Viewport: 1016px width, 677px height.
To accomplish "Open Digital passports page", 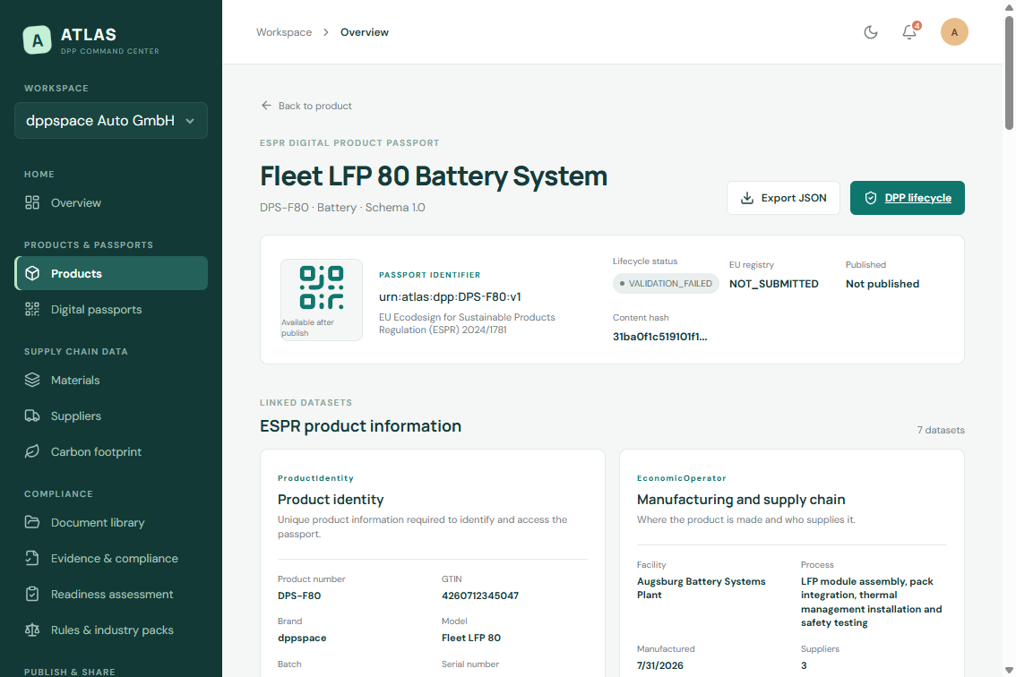I will [x=111, y=310].
